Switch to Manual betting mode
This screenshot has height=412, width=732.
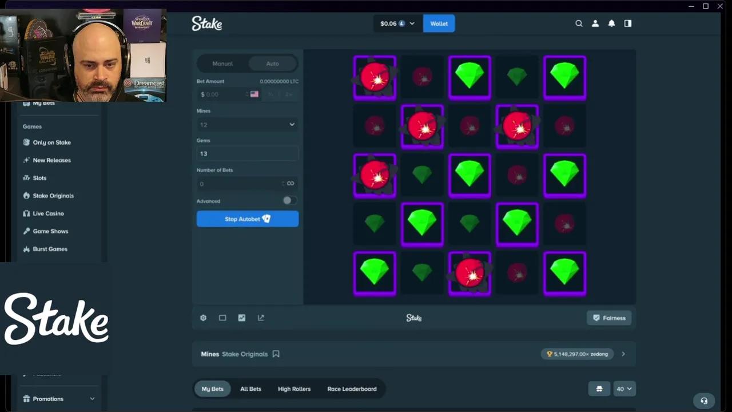(x=222, y=64)
